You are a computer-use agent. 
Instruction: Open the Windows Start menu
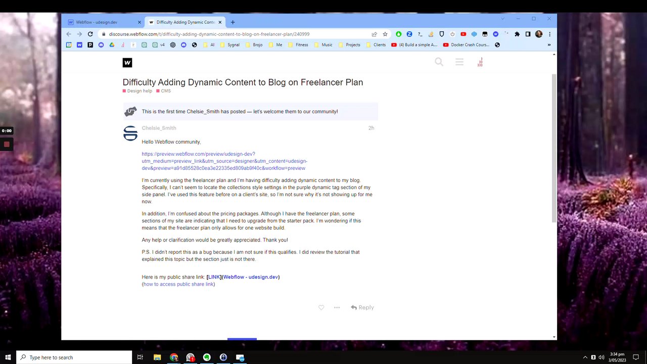(8, 357)
